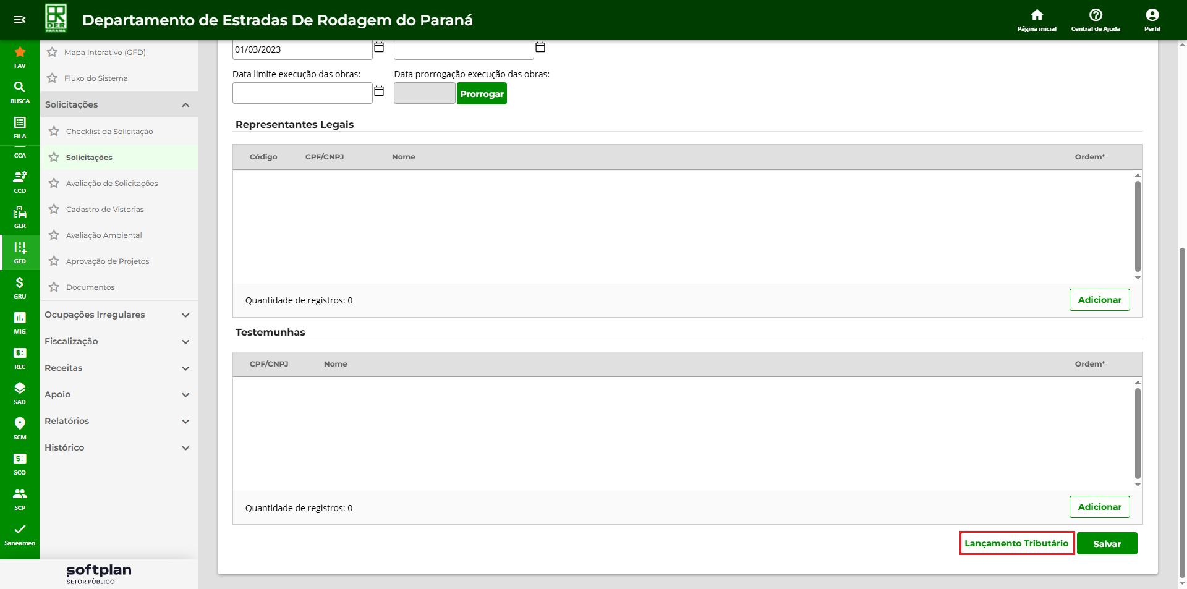Screen dimensions: 1187x589
Task: Toggle favorite star for Cadastro de Vistorias
Action: click(x=54, y=210)
